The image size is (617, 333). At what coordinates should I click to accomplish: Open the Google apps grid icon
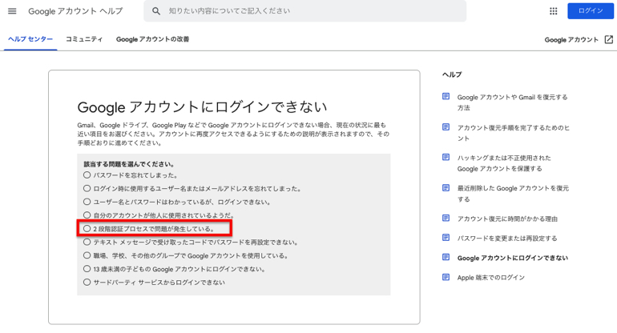553,11
